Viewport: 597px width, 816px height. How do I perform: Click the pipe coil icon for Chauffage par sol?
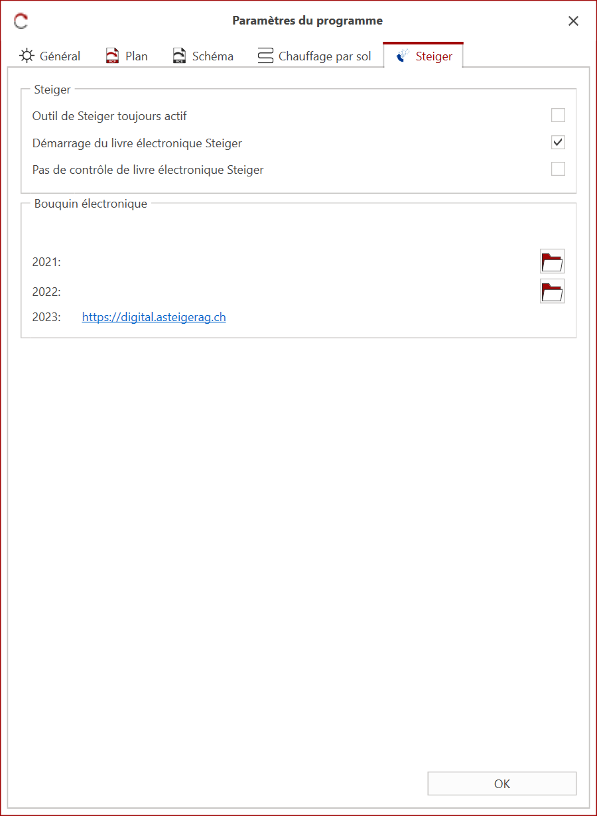pyautogui.click(x=265, y=56)
